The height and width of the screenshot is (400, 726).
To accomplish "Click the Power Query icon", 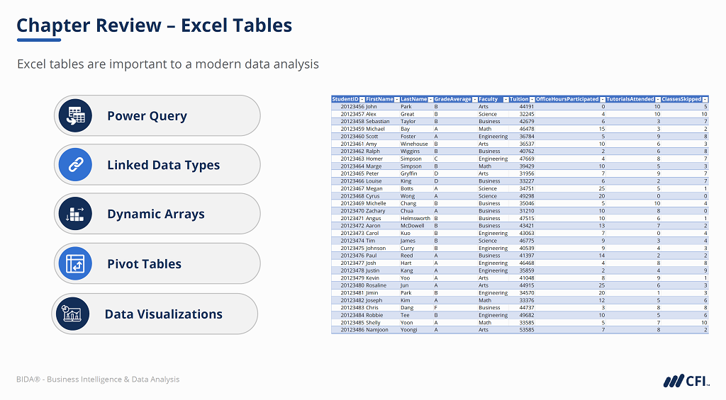I will point(75,116).
